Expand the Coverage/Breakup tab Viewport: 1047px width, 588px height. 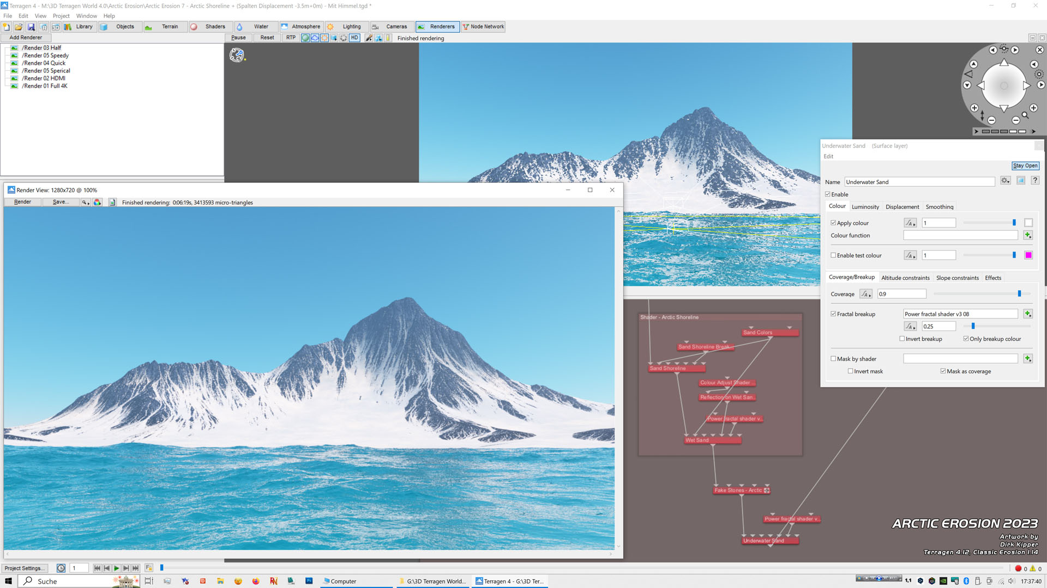coord(851,277)
